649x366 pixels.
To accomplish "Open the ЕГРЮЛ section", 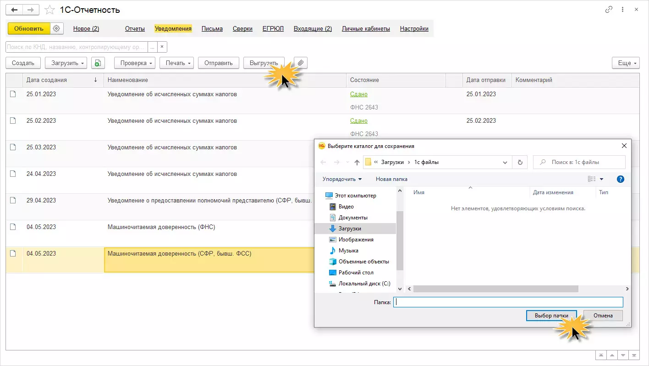I will [x=273, y=28].
